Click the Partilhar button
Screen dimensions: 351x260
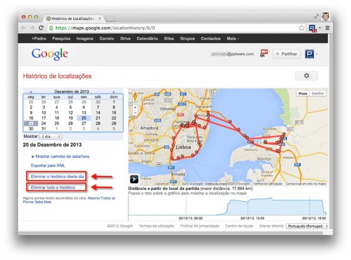286,54
